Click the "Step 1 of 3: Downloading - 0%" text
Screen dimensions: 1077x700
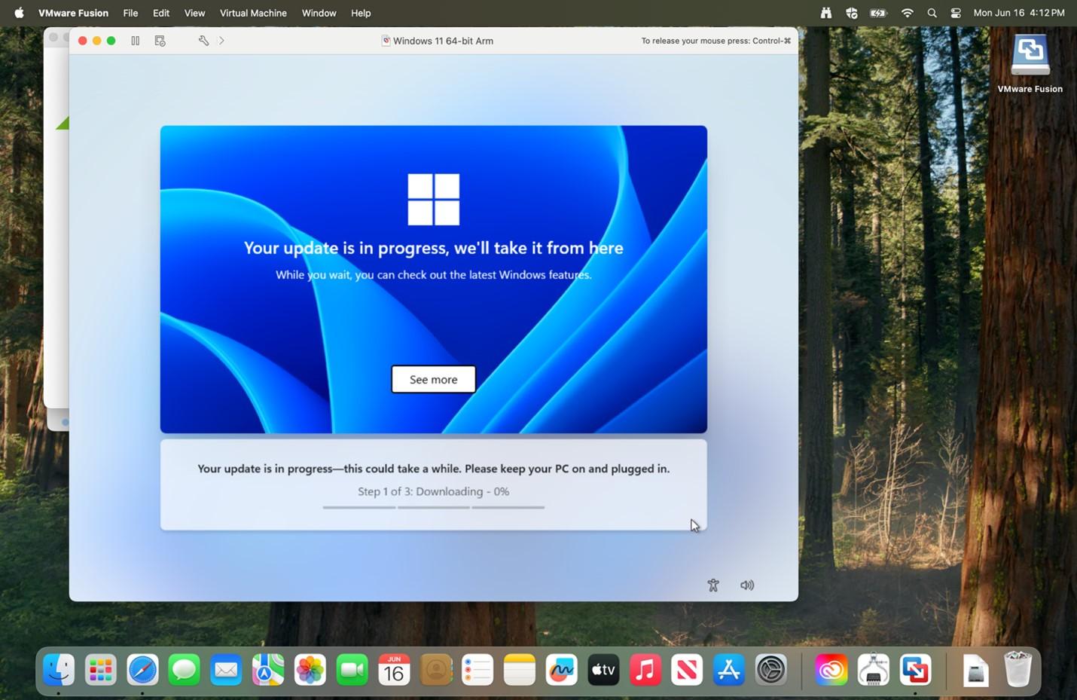(x=434, y=491)
